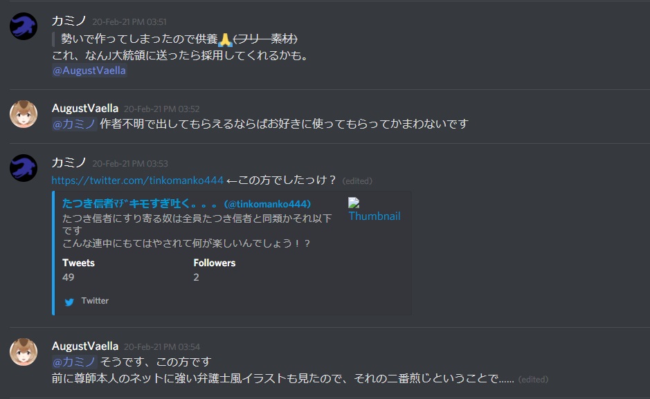Click the カミノ username at 03:51
This screenshot has height=399, width=650.
(69, 21)
